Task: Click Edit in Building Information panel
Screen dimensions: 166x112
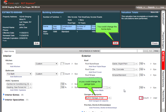Action: [115, 43]
